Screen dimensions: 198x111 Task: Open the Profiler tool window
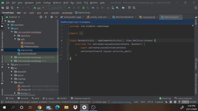coord(62,98)
